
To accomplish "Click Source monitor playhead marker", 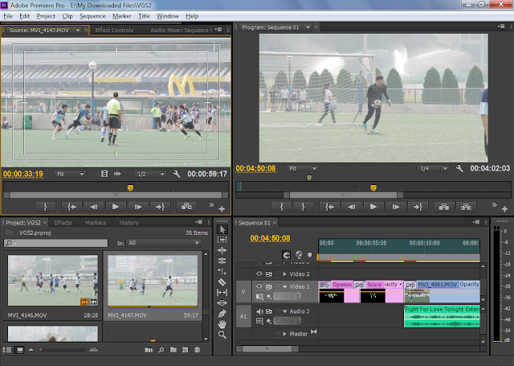I will (130, 187).
